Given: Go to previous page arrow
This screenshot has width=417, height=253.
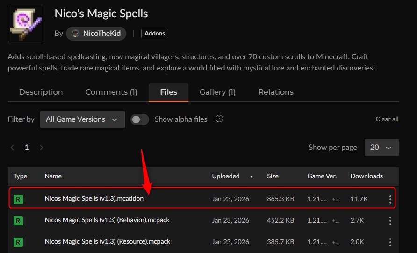Looking at the screenshot, I should tap(12, 148).
